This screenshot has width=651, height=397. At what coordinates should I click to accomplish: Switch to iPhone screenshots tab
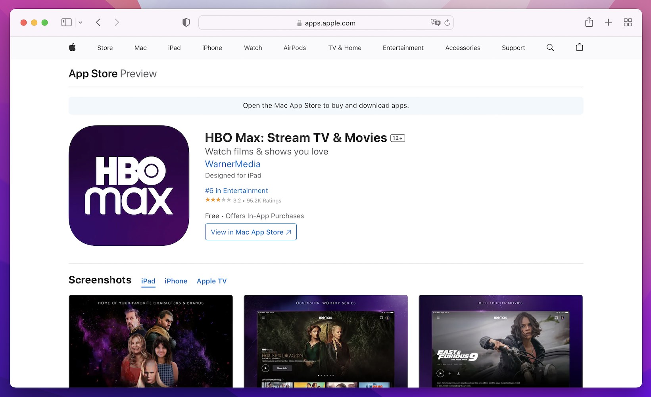pos(176,281)
